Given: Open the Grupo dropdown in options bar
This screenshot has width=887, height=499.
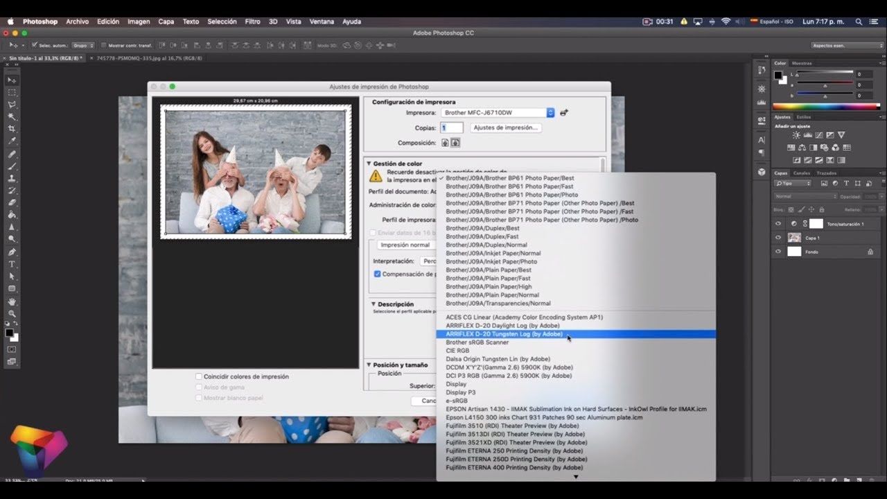Looking at the screenshot, I should tap(83, 45).
